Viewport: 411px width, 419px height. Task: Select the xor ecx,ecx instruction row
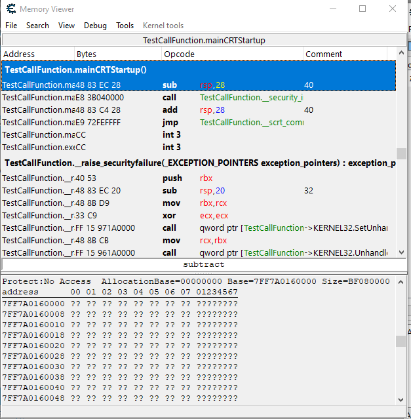click(x=199, y=215)
